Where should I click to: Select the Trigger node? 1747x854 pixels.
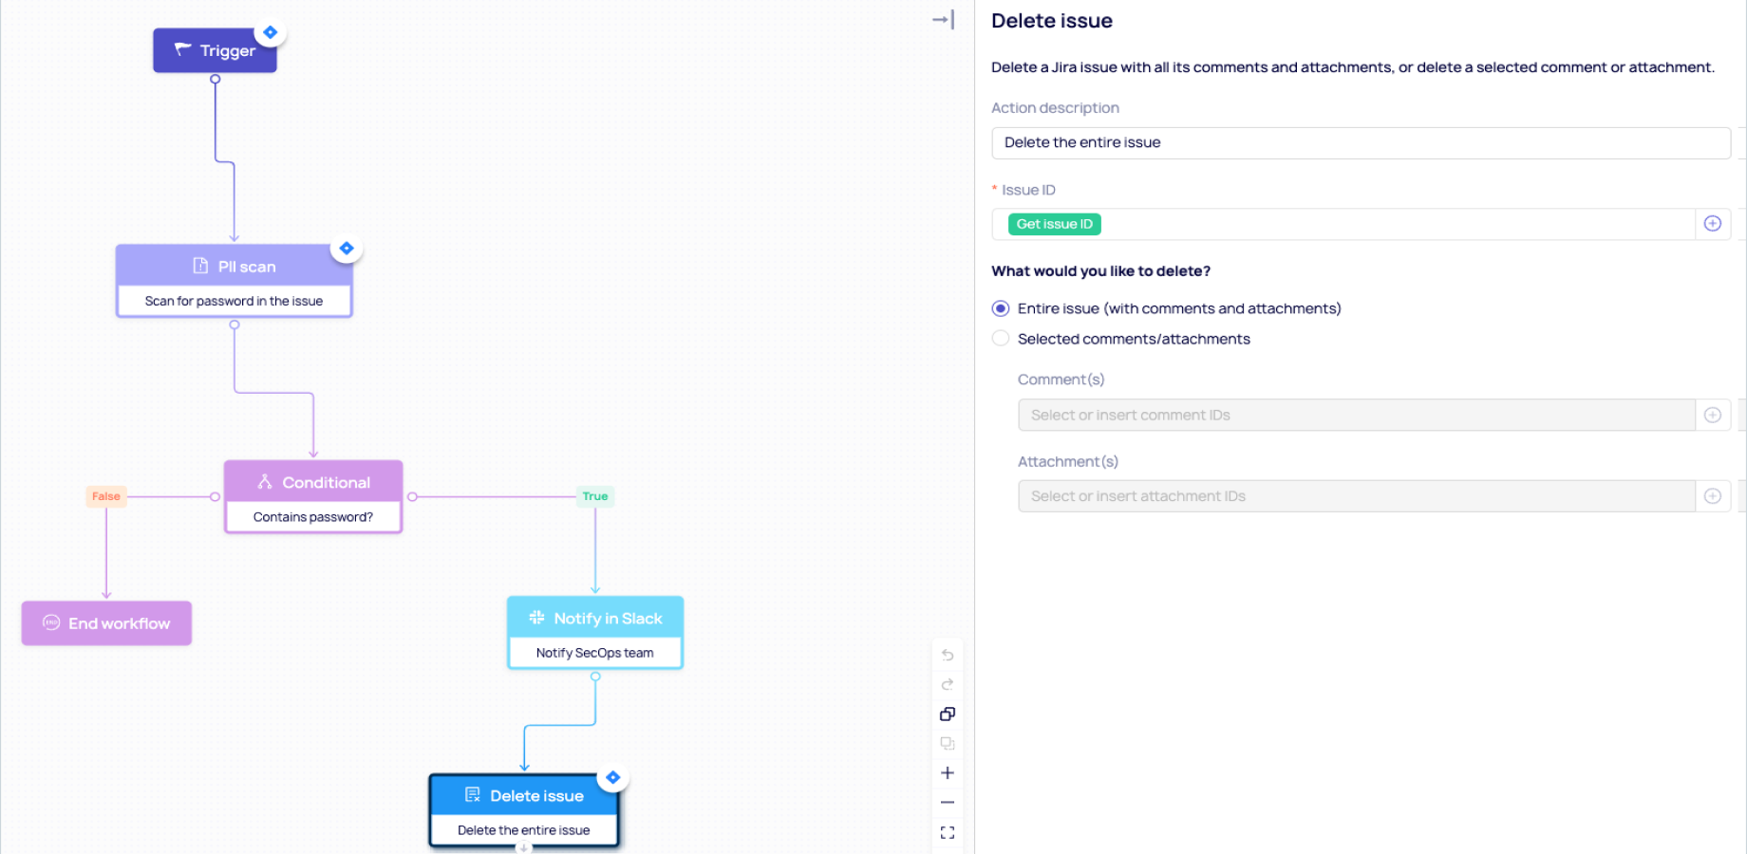(215, 50)
